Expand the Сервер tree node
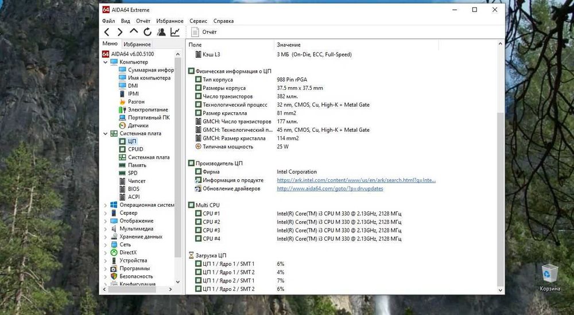This screenshot has width=574, height=315. point(106,213)
